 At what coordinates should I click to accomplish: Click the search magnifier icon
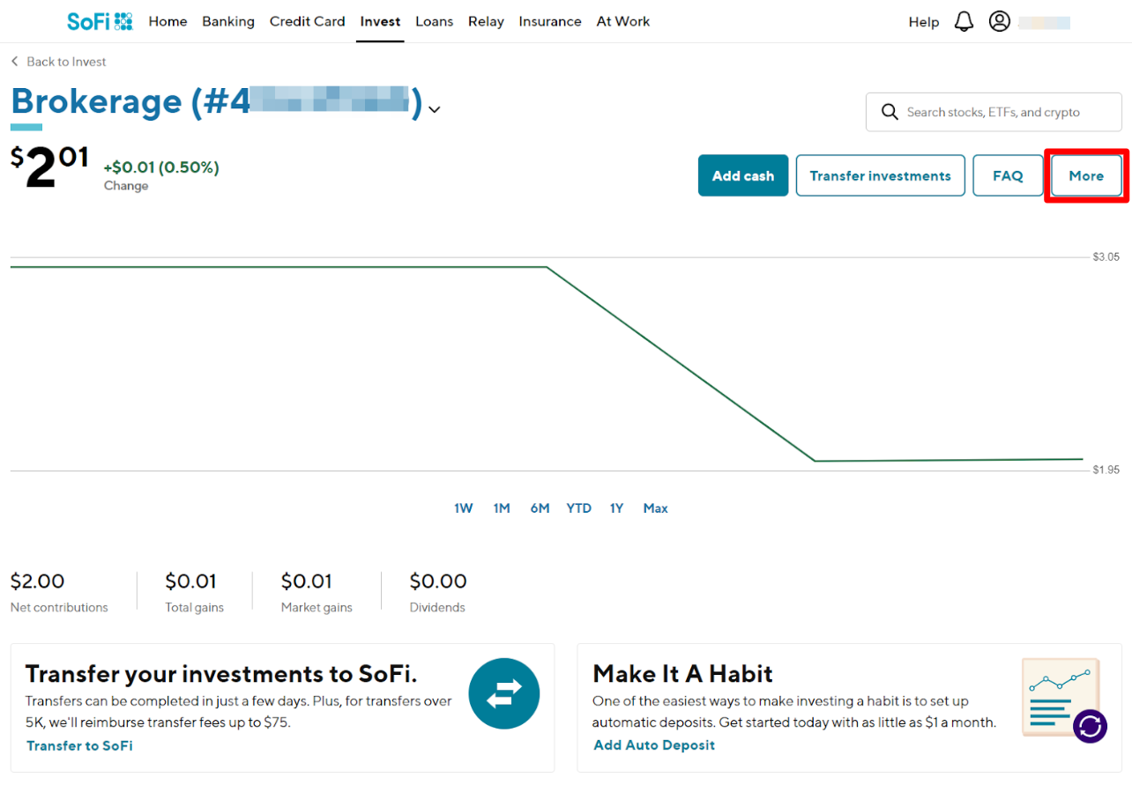click(x=890, y=112)
